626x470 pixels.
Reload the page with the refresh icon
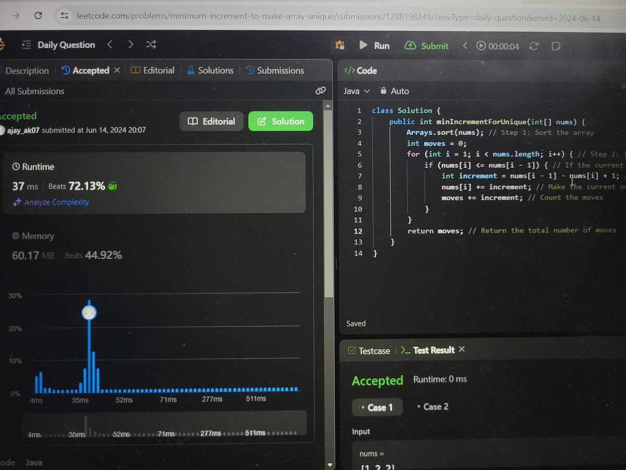pyautogui.click(x=38, y=16)
